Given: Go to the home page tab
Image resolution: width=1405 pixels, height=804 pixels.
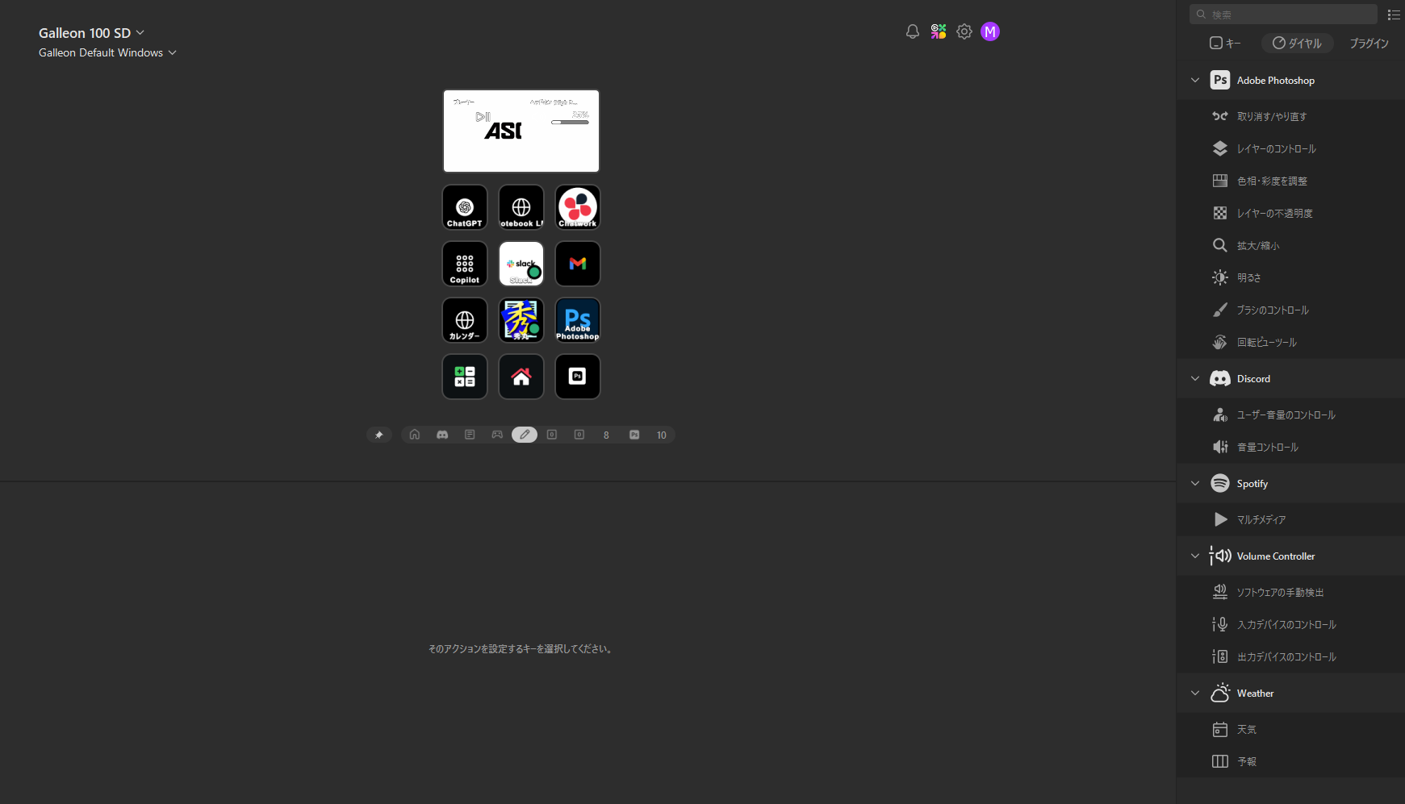Looking at the screenshot, I should [415, 435].
